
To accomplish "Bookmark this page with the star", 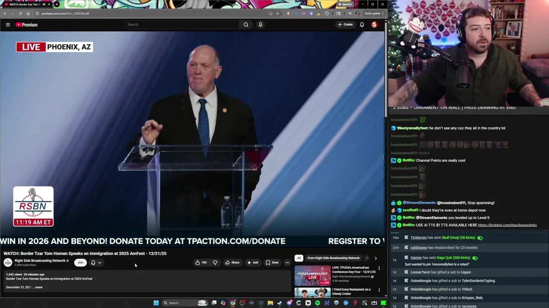I will pos(278,13).
